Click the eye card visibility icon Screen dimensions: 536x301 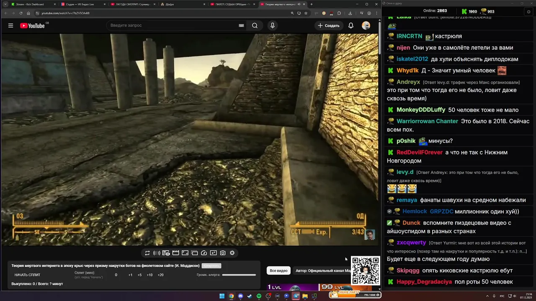[x=166, y=253]
